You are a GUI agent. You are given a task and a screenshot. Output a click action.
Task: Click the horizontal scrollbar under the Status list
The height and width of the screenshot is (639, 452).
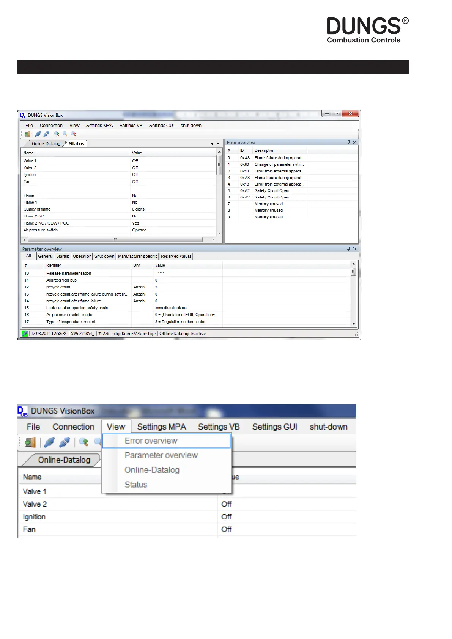click(x=115, y=239)
